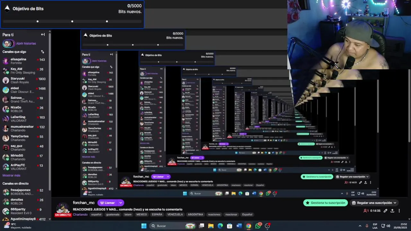Open WhatsApp from the taskbar
The width and height of the screenshot is (411, 231).
(x=258, y=226)
